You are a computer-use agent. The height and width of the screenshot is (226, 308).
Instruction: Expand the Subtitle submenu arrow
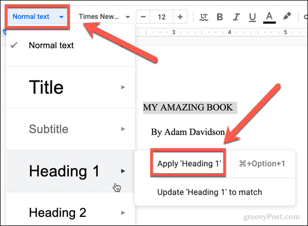point(123,129)
